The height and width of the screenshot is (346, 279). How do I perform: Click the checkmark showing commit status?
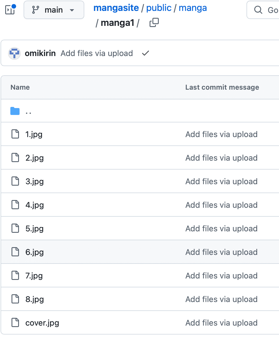145,53
